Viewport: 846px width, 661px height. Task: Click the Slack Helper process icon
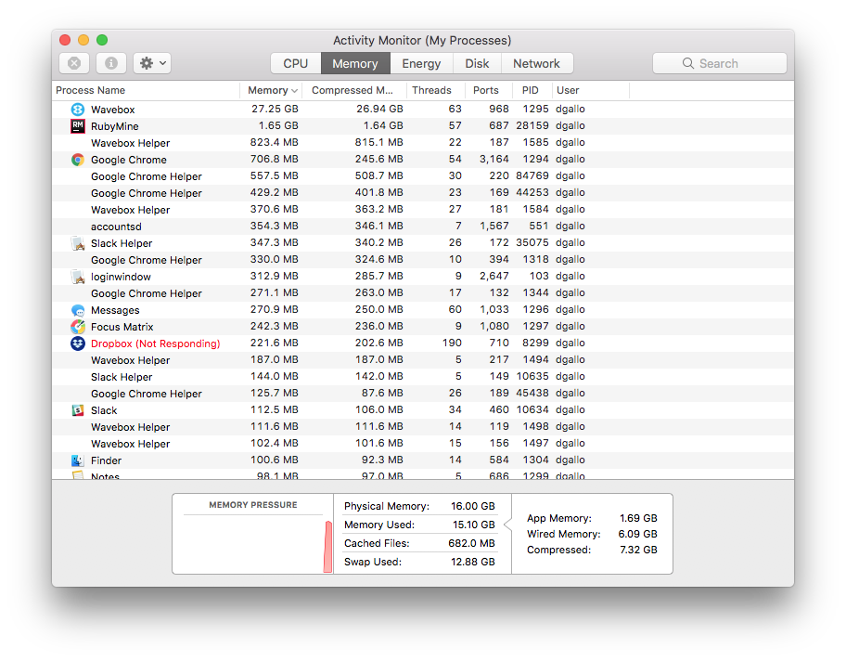coord(78,243)
